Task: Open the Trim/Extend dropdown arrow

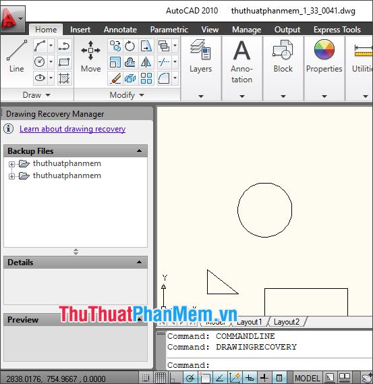Action: coord(175,61)
